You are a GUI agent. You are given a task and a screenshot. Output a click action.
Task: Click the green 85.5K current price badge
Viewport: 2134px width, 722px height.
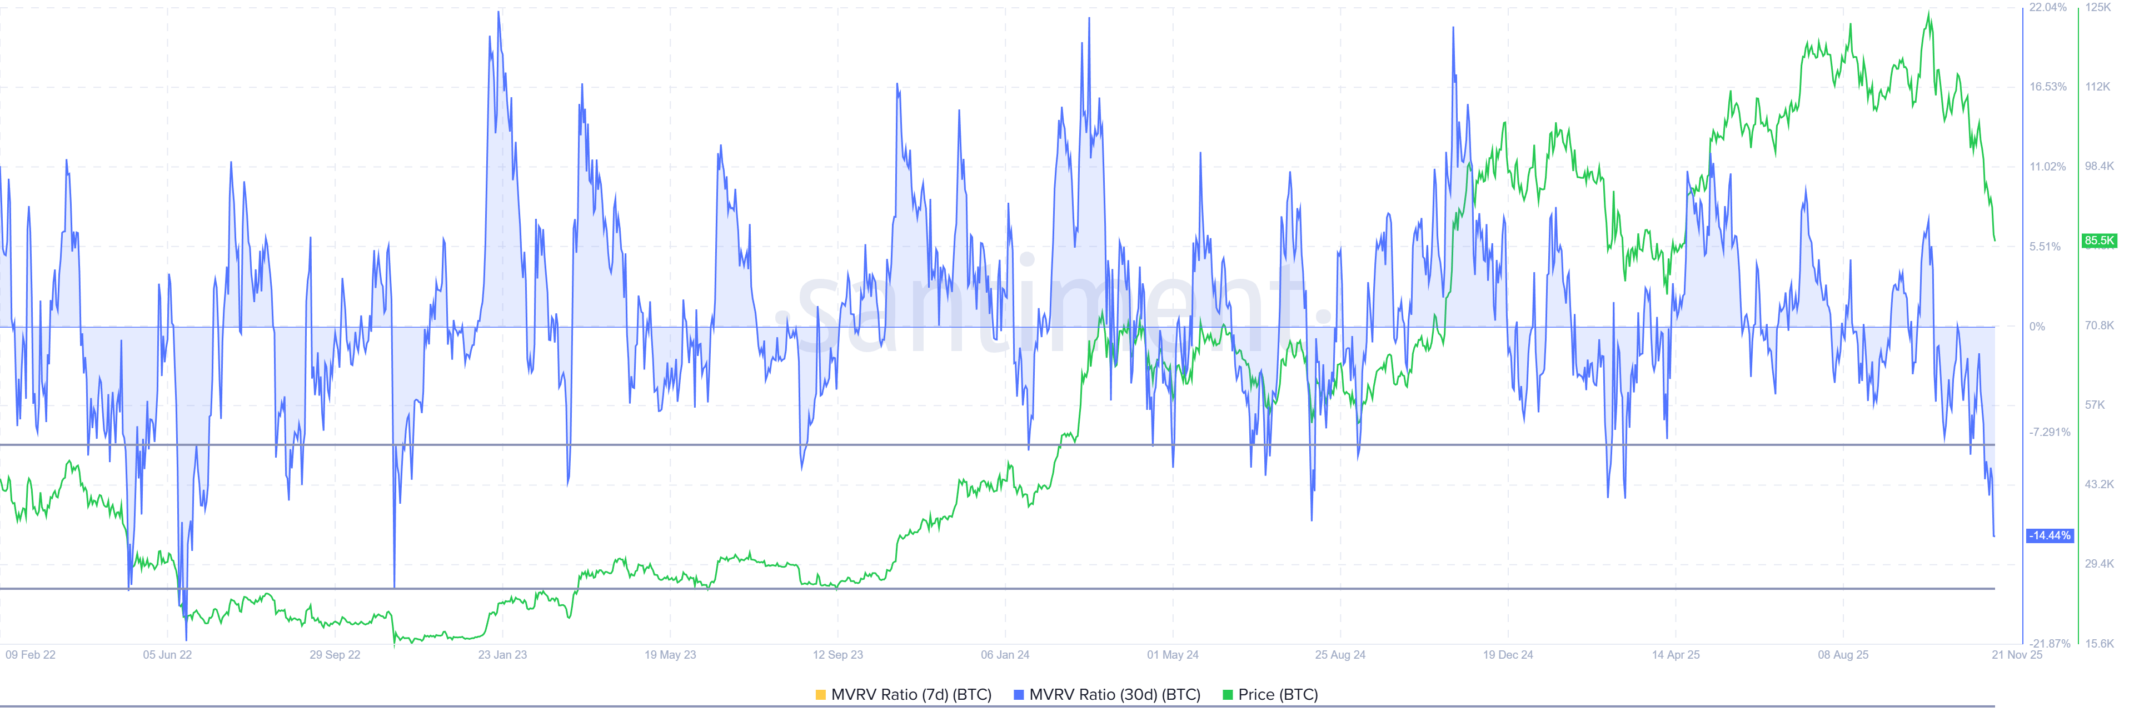(2098, 241)
